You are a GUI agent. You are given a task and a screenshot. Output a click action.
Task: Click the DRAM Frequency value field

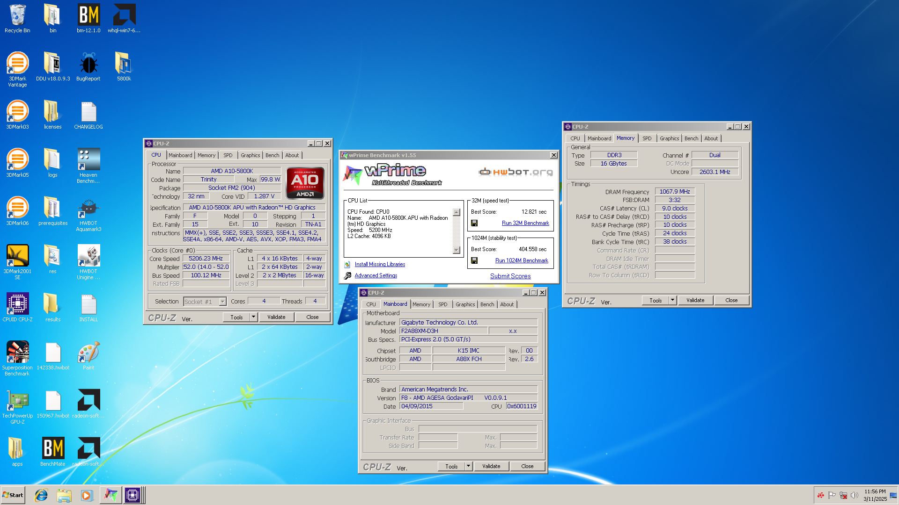675,192
